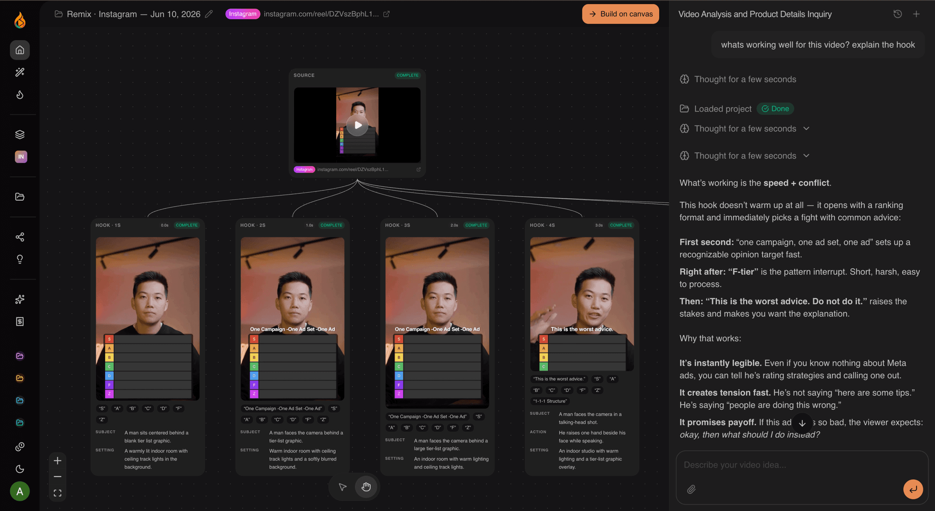Click the "1-1-1 Structure" tag on Hook 4s
Viewport: 935px width, 511px height.
point(550,401)
